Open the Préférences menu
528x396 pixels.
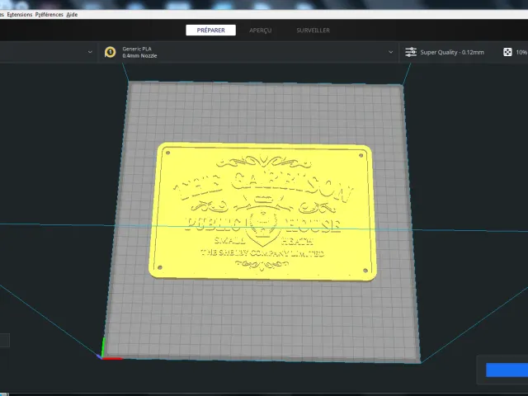click(x=49, y=15)
